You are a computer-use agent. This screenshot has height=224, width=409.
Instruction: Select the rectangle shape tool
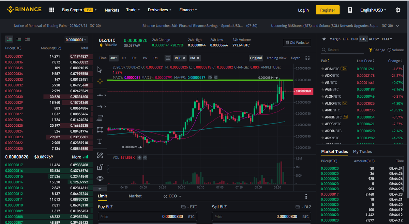[100, 130]
